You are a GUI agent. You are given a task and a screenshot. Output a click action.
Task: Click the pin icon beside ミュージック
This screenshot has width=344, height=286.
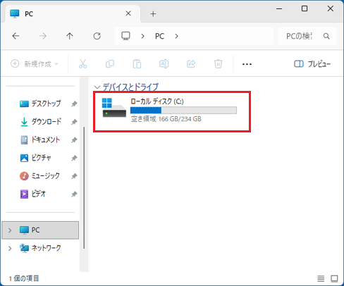pos(74,176)
